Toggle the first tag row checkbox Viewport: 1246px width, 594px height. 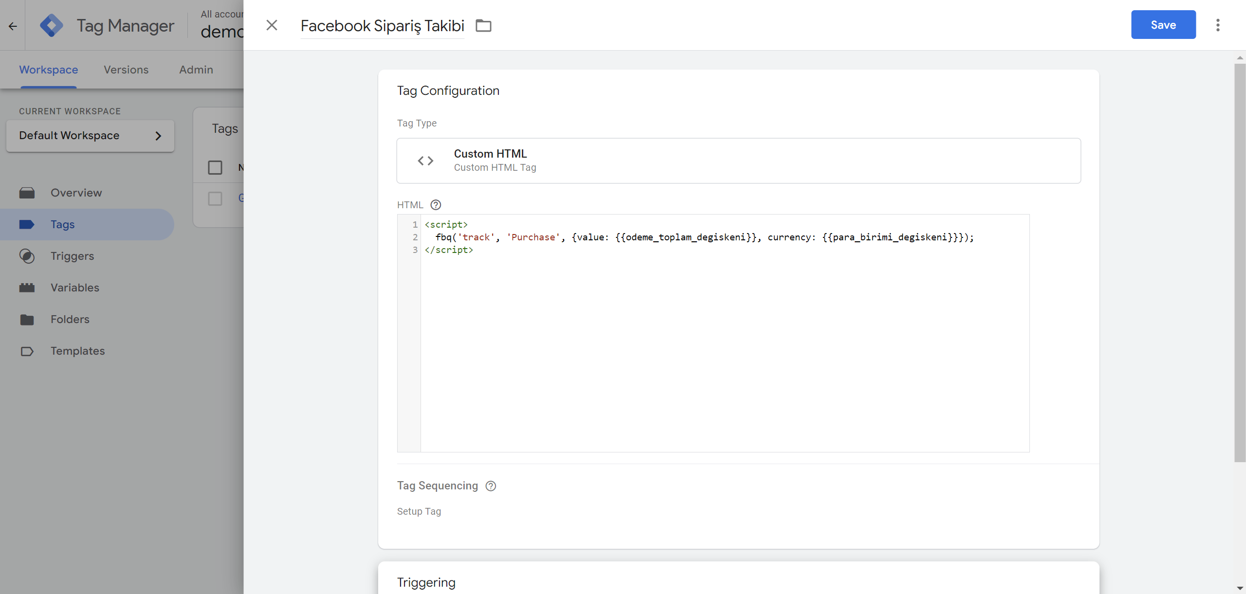pyautogui.click(x=215, y=198)
